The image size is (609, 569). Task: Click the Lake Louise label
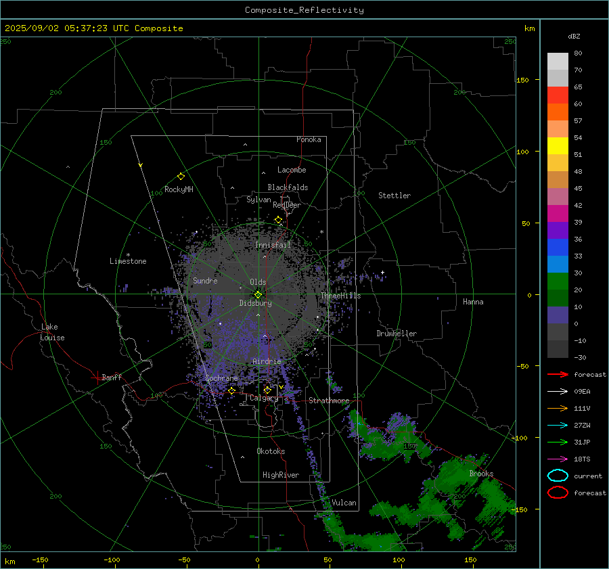(x=52, y=332)
